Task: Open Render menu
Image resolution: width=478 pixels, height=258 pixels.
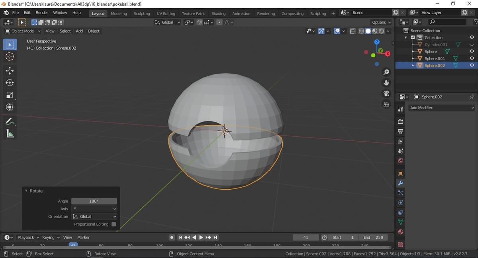Action: click(x=42, y=13)
